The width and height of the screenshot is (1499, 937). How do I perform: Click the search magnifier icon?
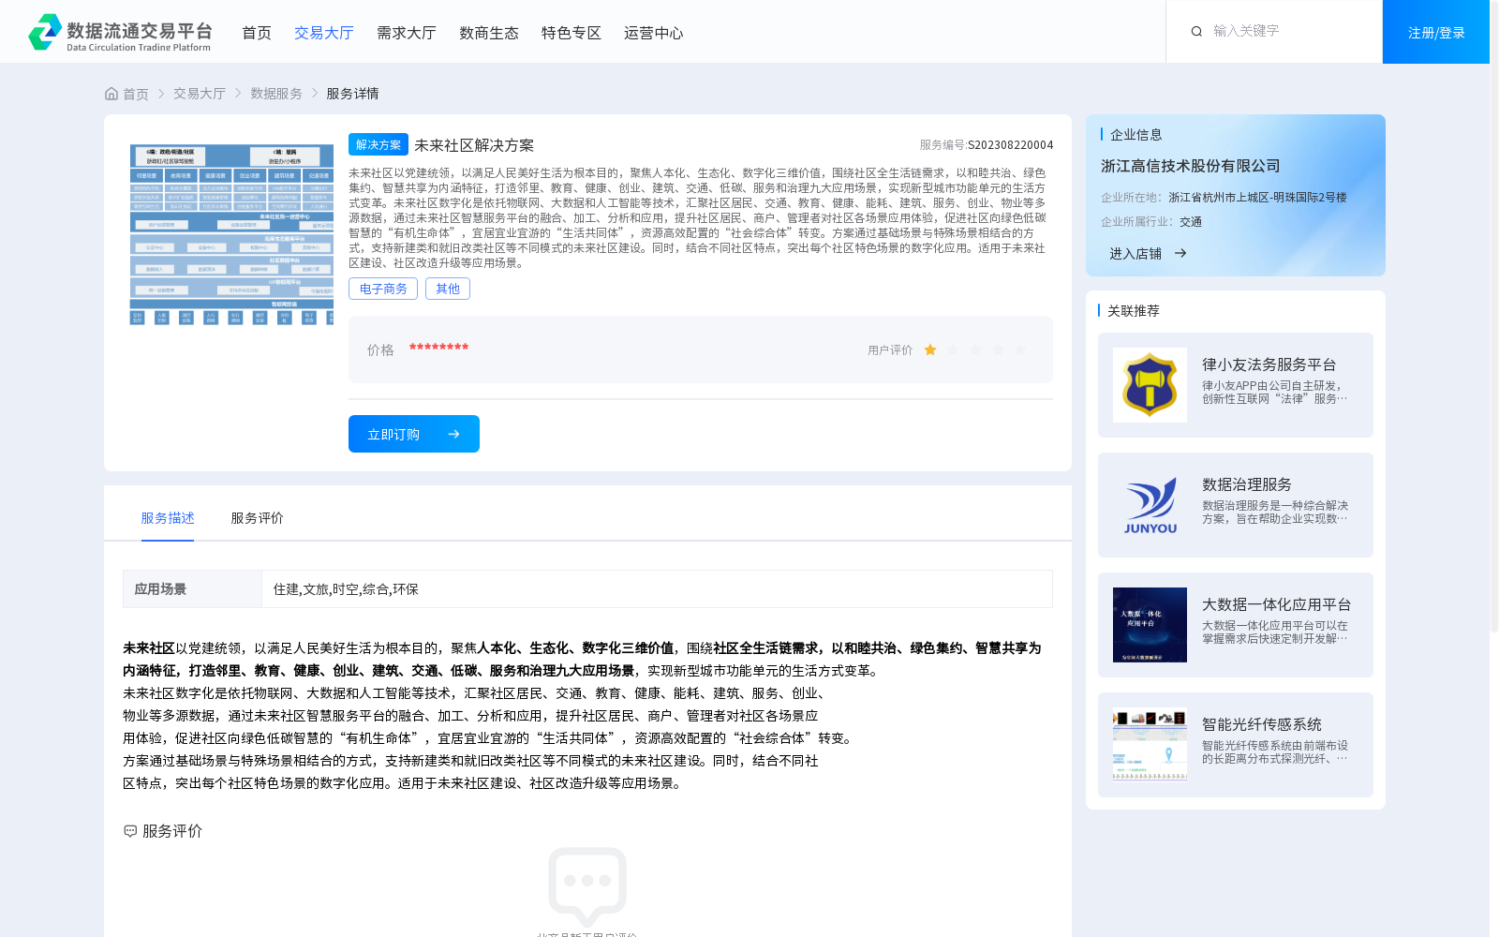[x=1196, y=31]
